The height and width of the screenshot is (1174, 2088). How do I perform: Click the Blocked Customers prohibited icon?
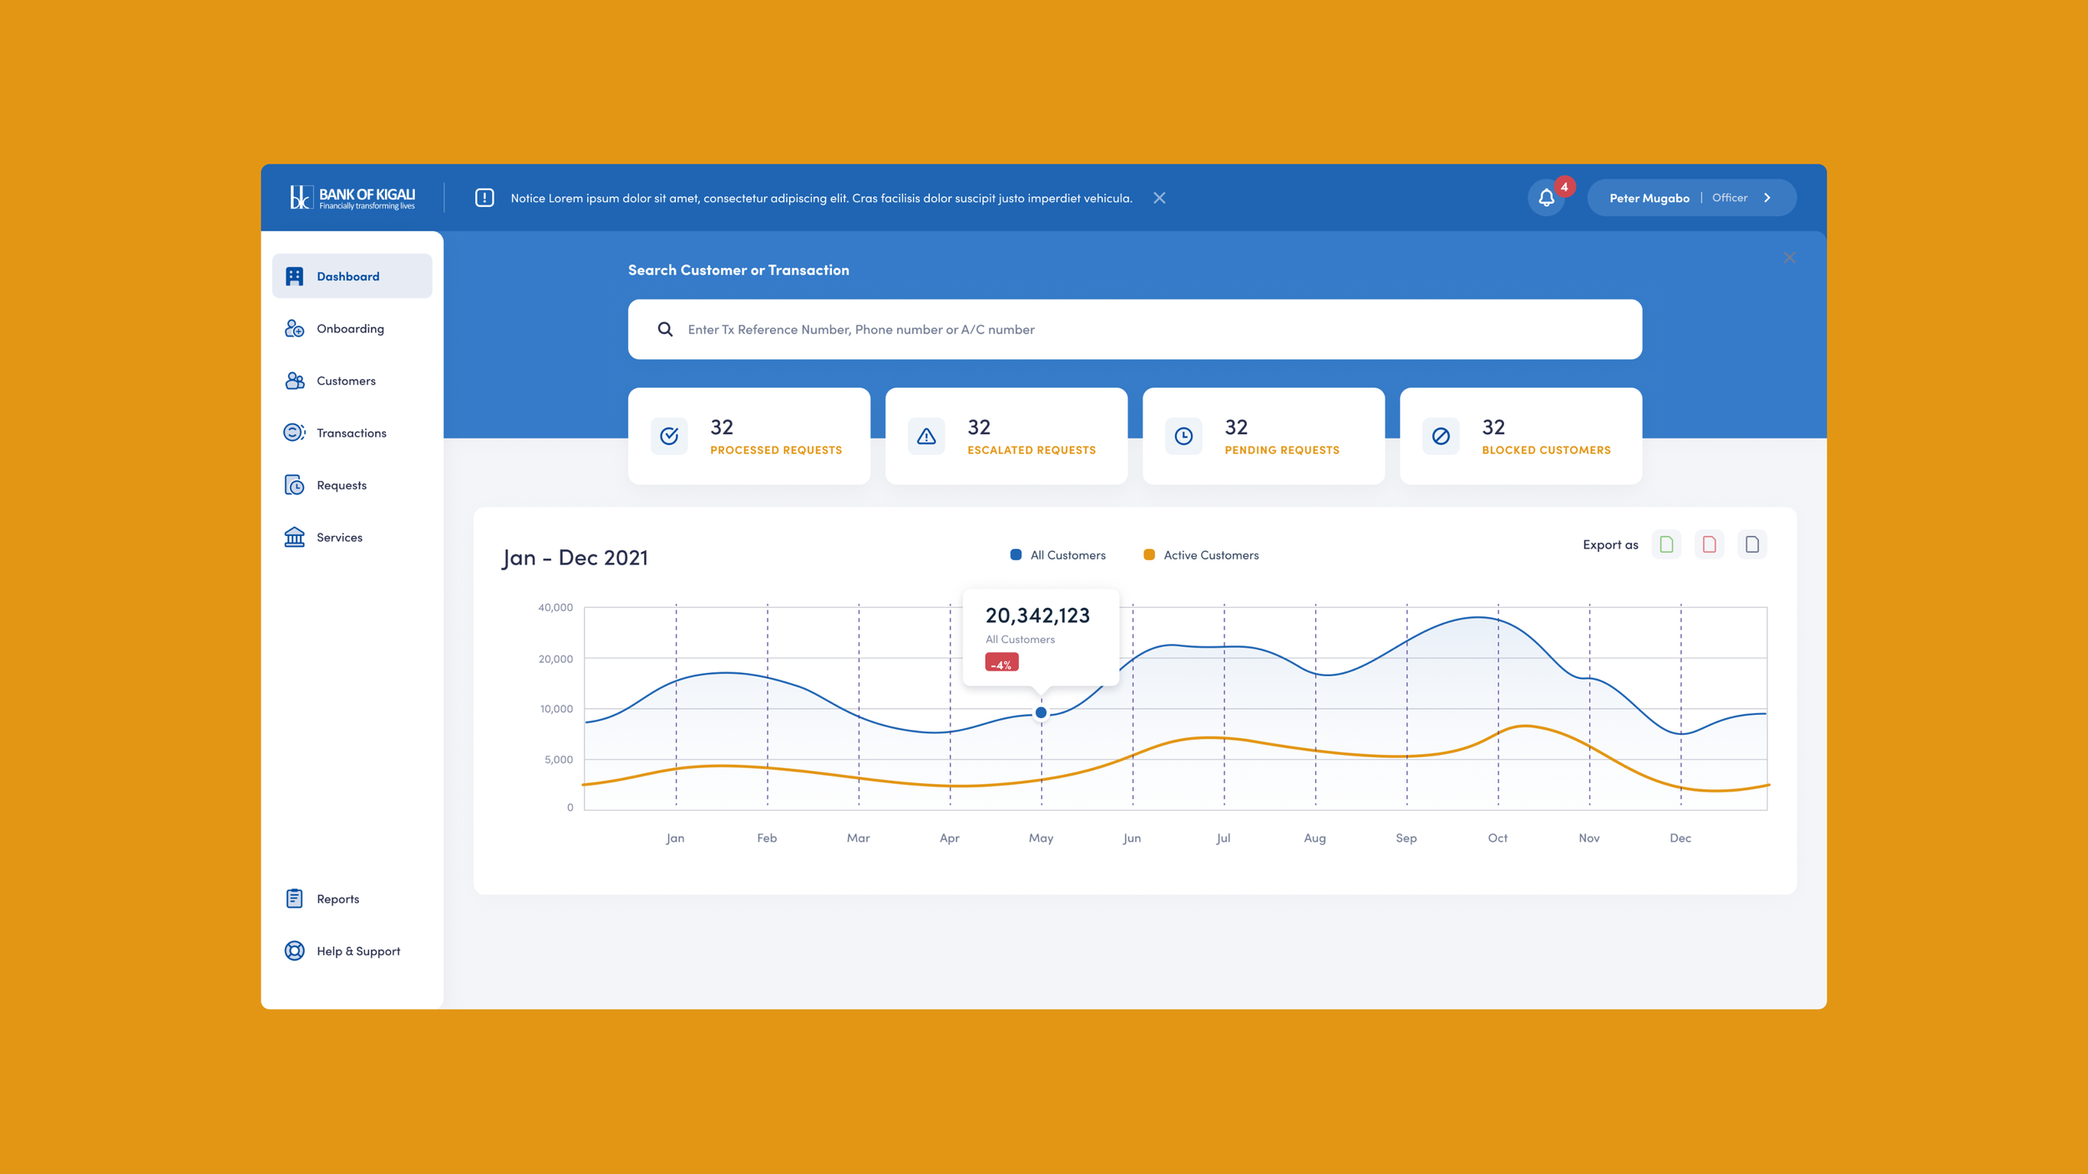pyautogui.click(x=1441, y=436)
